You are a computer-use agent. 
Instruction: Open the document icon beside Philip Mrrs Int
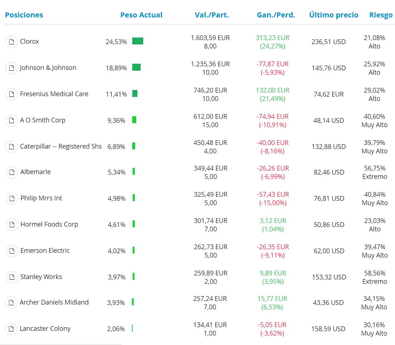point(12,199)
